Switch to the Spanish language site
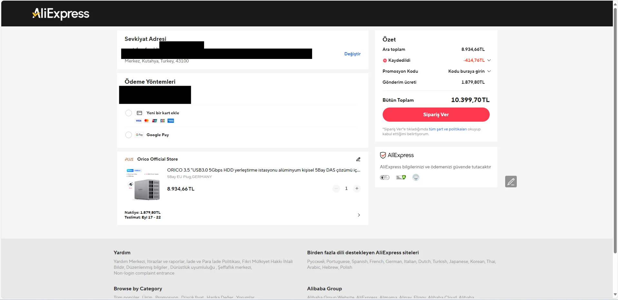Screen dimensions: 618x300 point(360,262)
